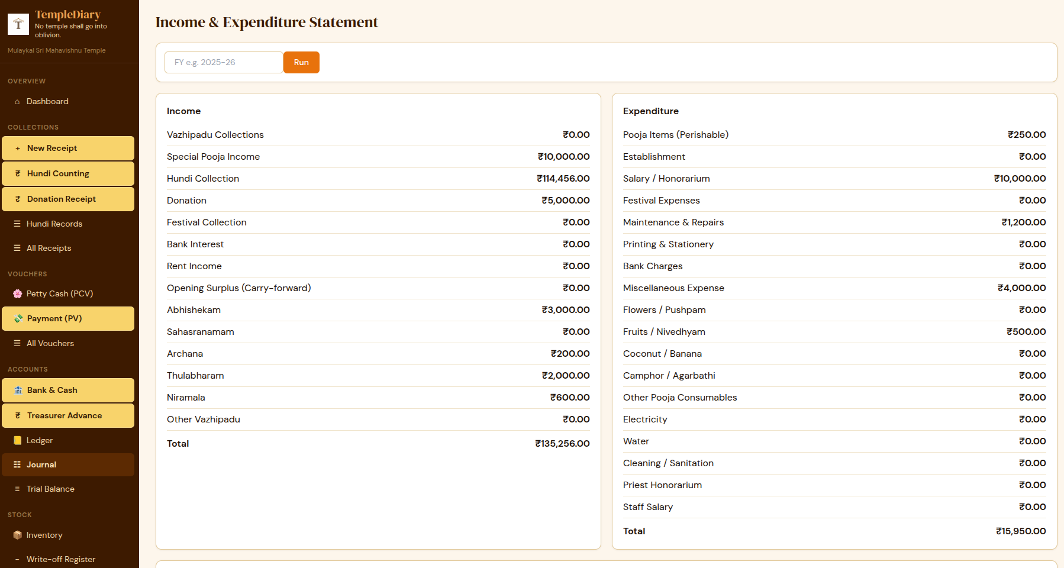Click the grid icon beside Journal
The width and height of the screenshot is (1064, 568).
tap(17, 464)
